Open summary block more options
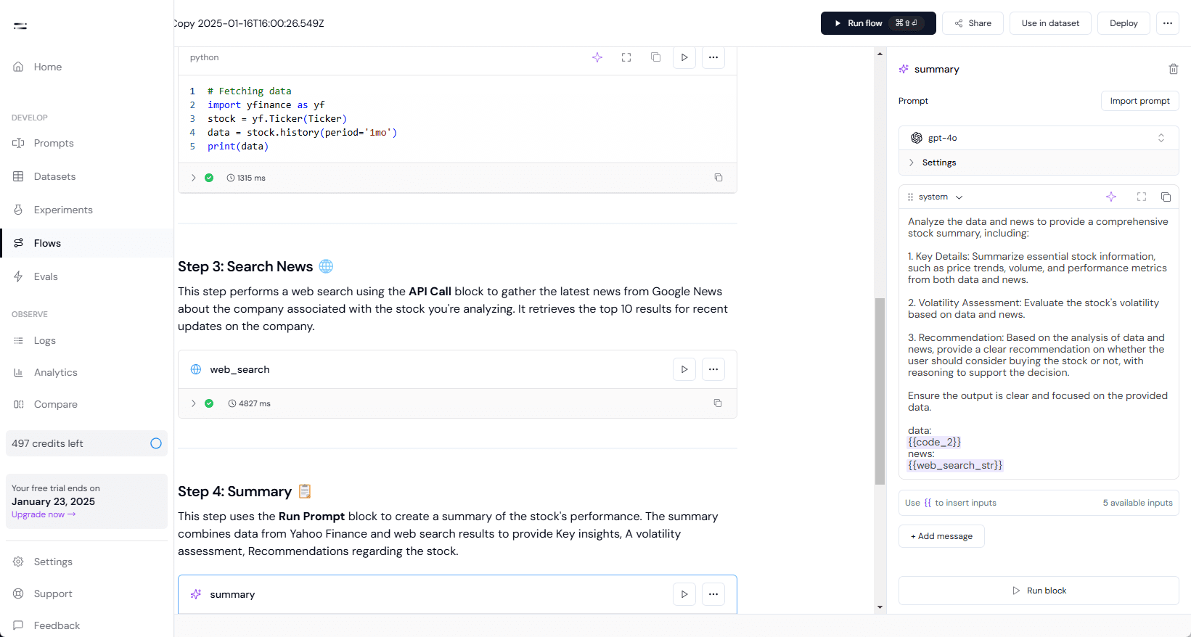This screenshot has width=1191, height=637. tap(713, 594)
